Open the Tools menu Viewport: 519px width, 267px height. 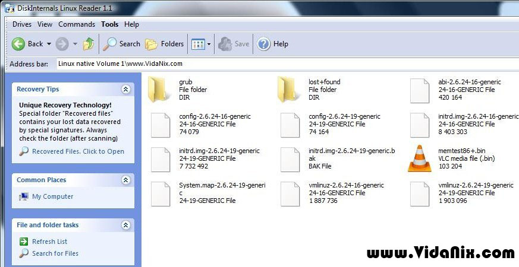pyautogui.click(x=110, y=24)
